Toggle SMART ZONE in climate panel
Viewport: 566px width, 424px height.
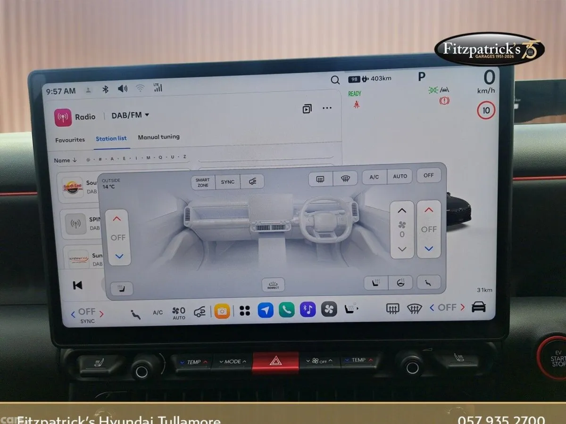[x=203, y=183]
